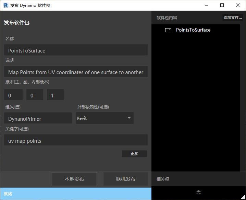
Task: Close the 发布 Dynamo 软件包 dialog
Action: point(238,5)
